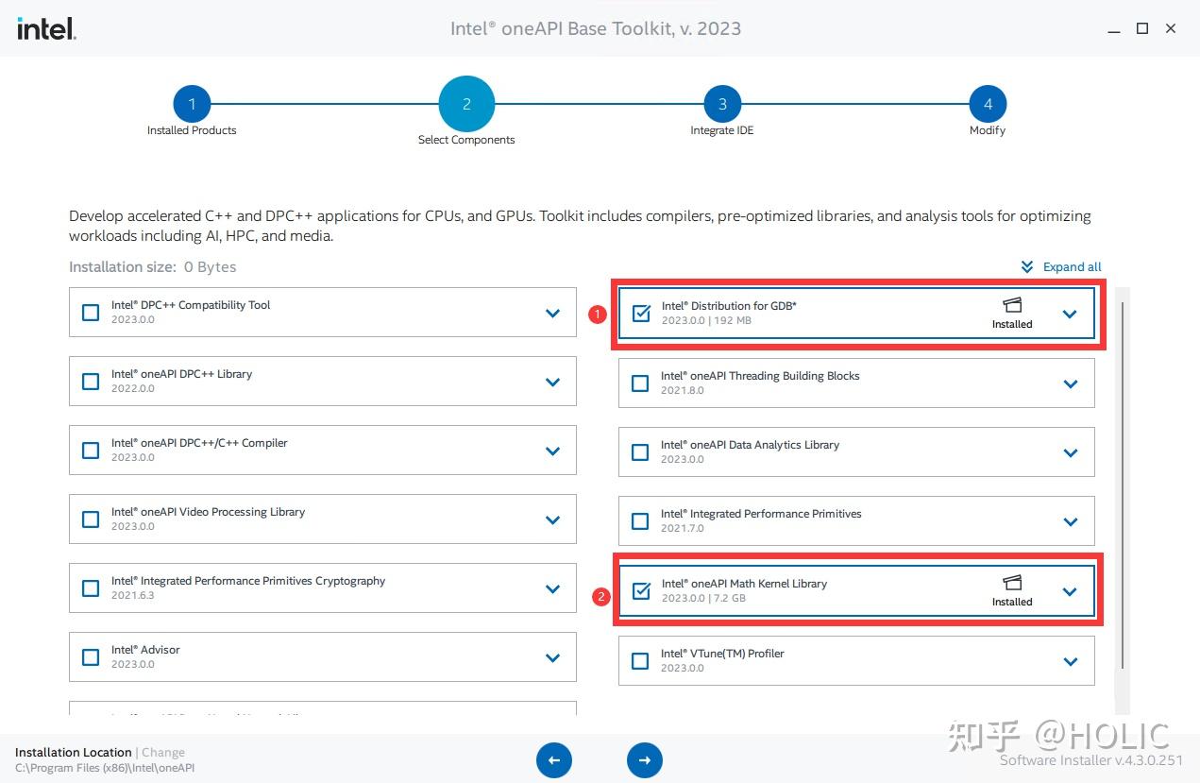This screenshot has width=1200, height=783.
Task: Expand Threading Building Blocks details
Action: point(1071,384)
